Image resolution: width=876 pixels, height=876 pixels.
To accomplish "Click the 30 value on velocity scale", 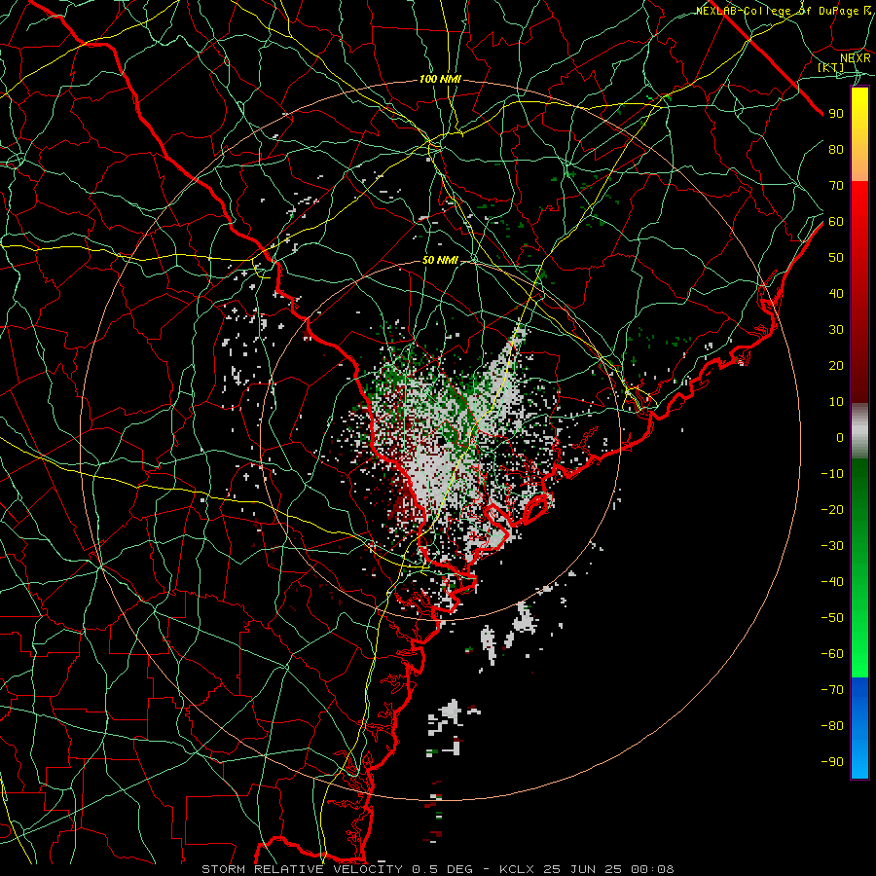I will coord(836,330).
